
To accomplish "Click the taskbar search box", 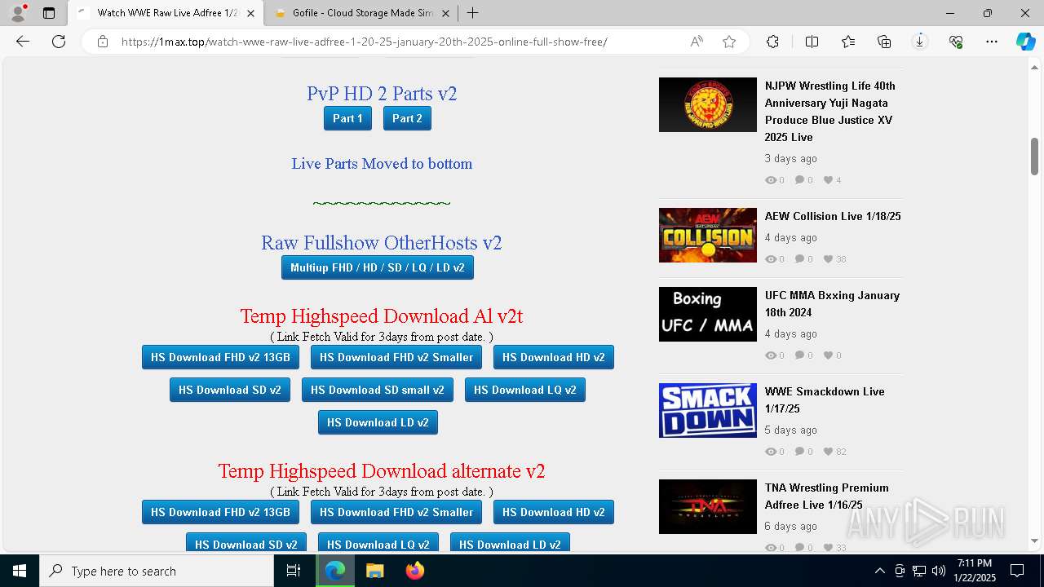I will (157, 571).
